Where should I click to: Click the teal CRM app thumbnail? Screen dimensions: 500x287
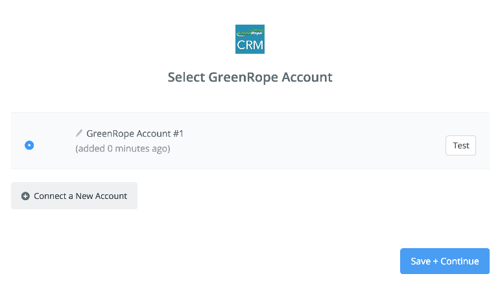(250, 39)
